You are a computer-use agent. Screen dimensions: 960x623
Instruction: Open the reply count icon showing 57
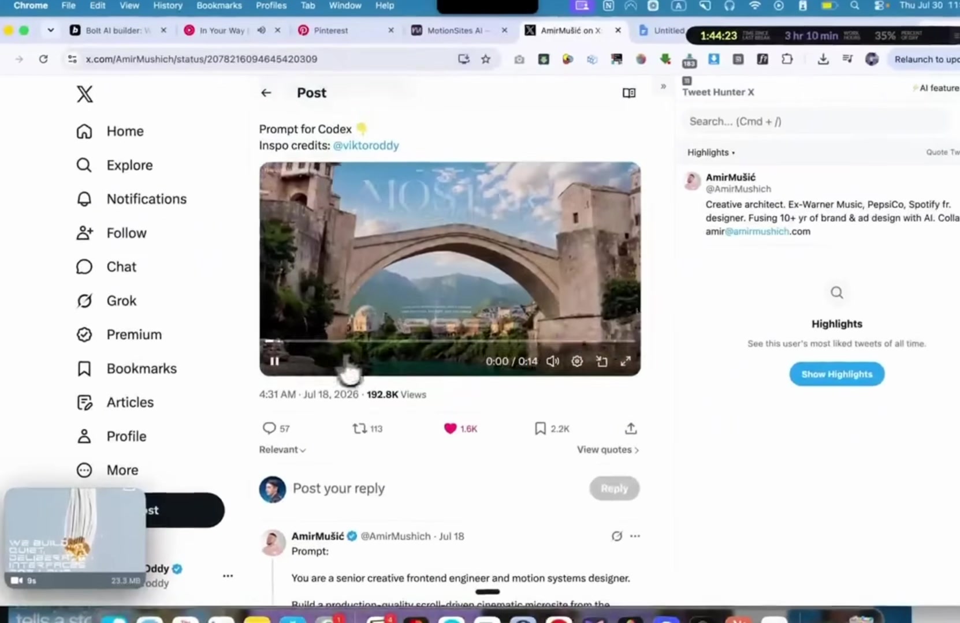[x=276, y=429]
